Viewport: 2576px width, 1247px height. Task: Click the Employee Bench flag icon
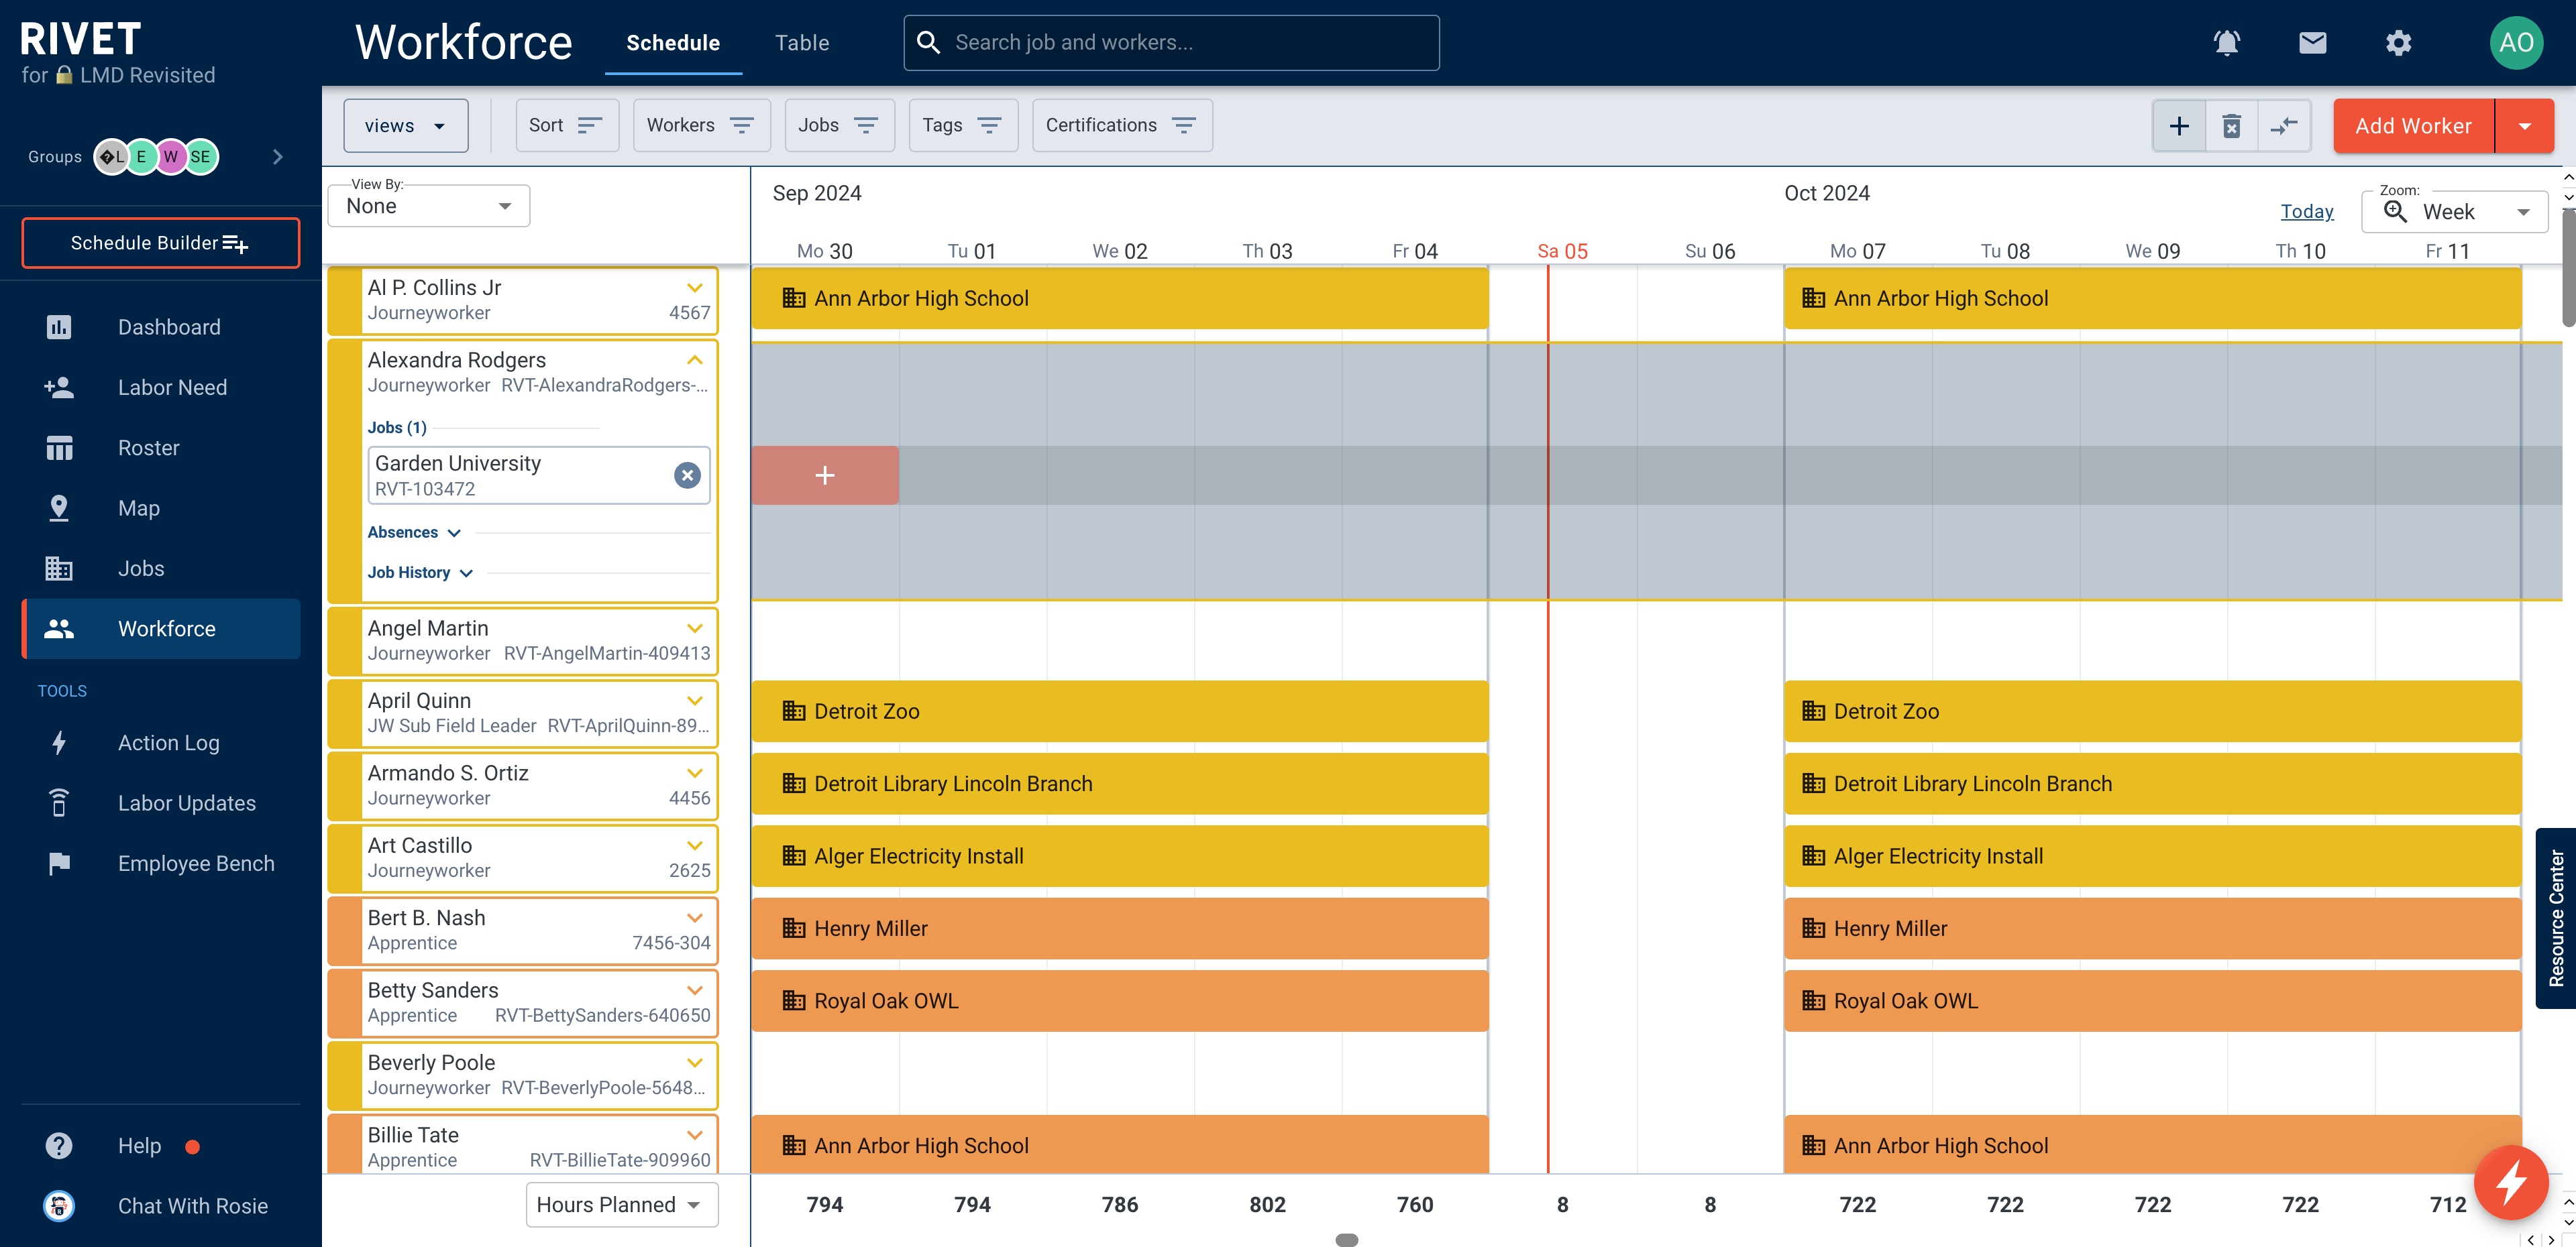[59, 864]
